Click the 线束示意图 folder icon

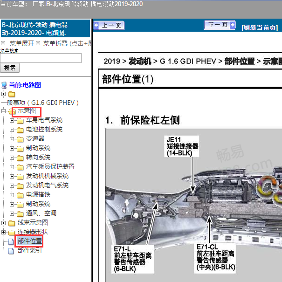pos(12,224)
